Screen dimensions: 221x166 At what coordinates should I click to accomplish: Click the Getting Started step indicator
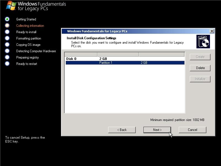pyautogui.click(x=7, y=19)
